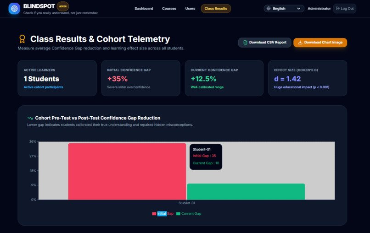Click Download Chart Image button
Screen dimensions: 370x233
pos(320,43)
